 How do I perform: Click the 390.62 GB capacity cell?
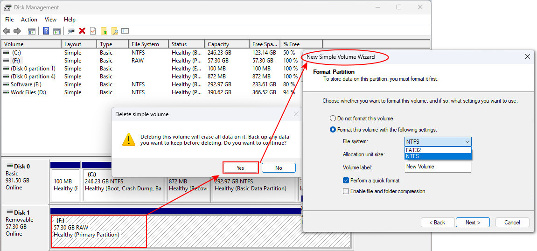pyautogui.click(x=219, y=92)
